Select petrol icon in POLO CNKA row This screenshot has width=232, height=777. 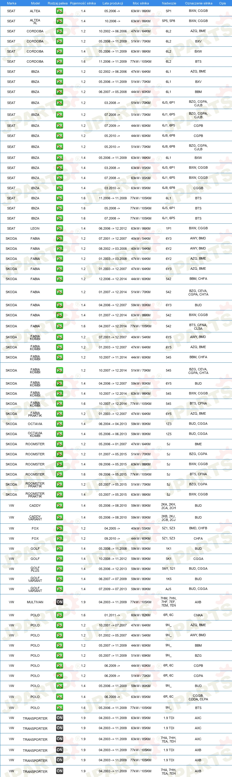[59, 615]
